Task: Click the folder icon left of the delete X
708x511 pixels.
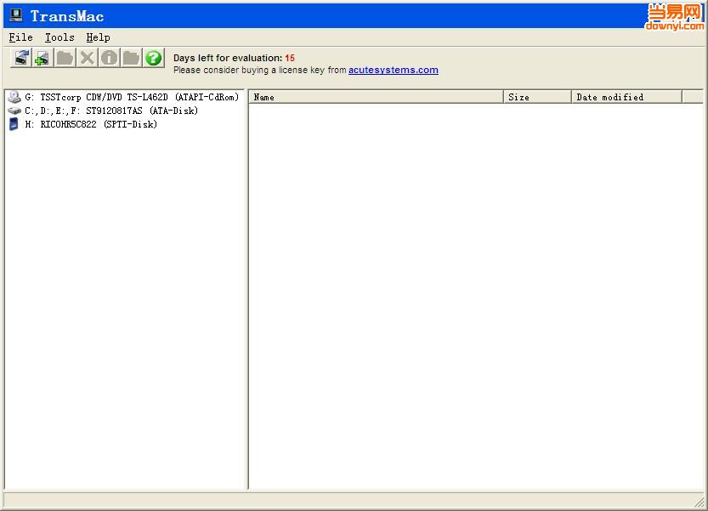Action: pyautogui.click(x=65, y=58)
